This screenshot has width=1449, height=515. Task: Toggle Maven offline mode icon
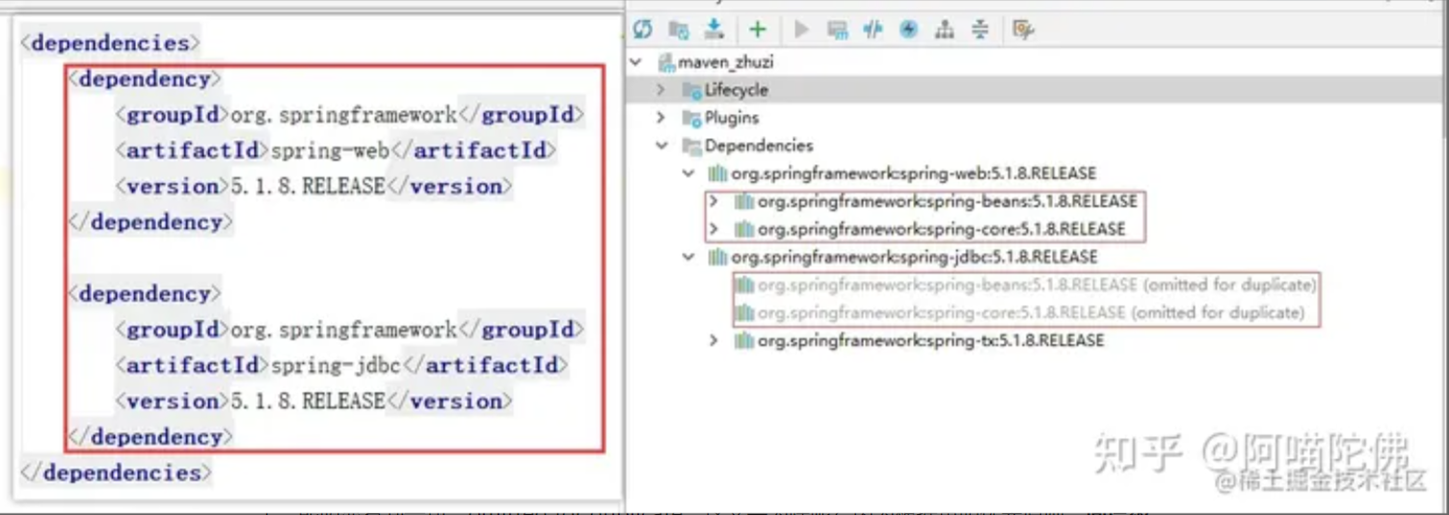coord(872,30)
